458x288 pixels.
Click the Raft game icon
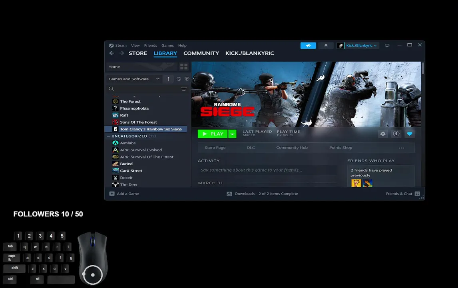pos(115,115)
